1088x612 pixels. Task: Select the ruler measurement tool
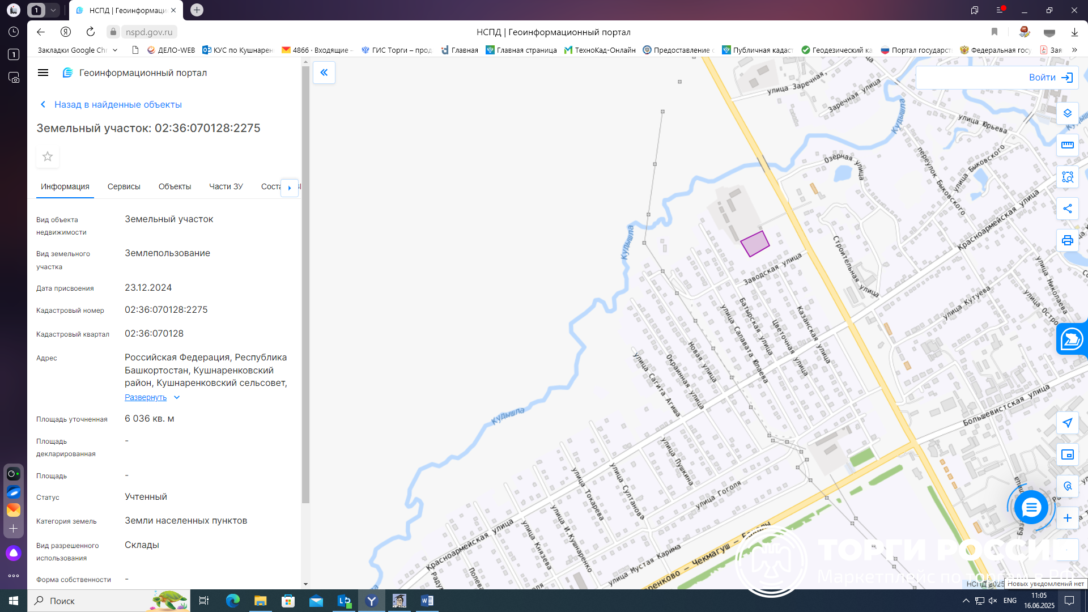click(x=1067, y=145)
